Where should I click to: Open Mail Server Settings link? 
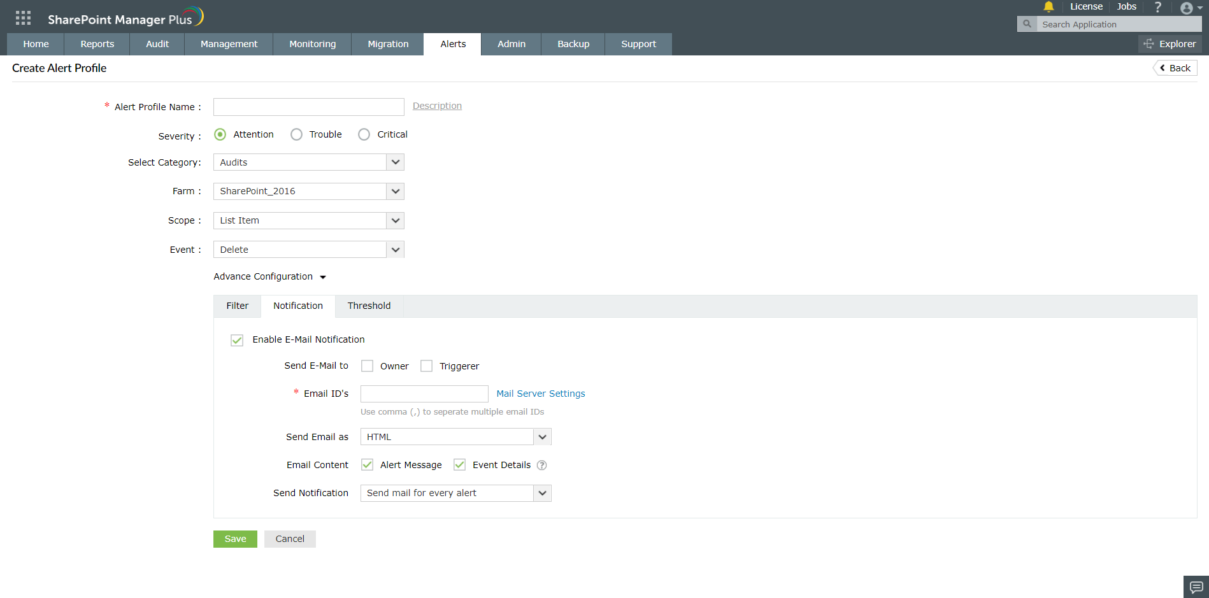click(x=540, y=393)
